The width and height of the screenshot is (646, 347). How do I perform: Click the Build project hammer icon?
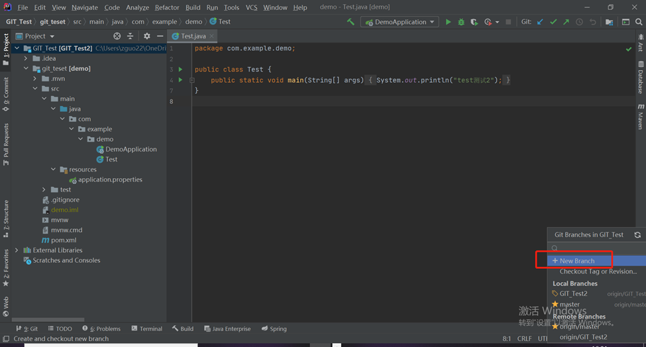[350, 22]
